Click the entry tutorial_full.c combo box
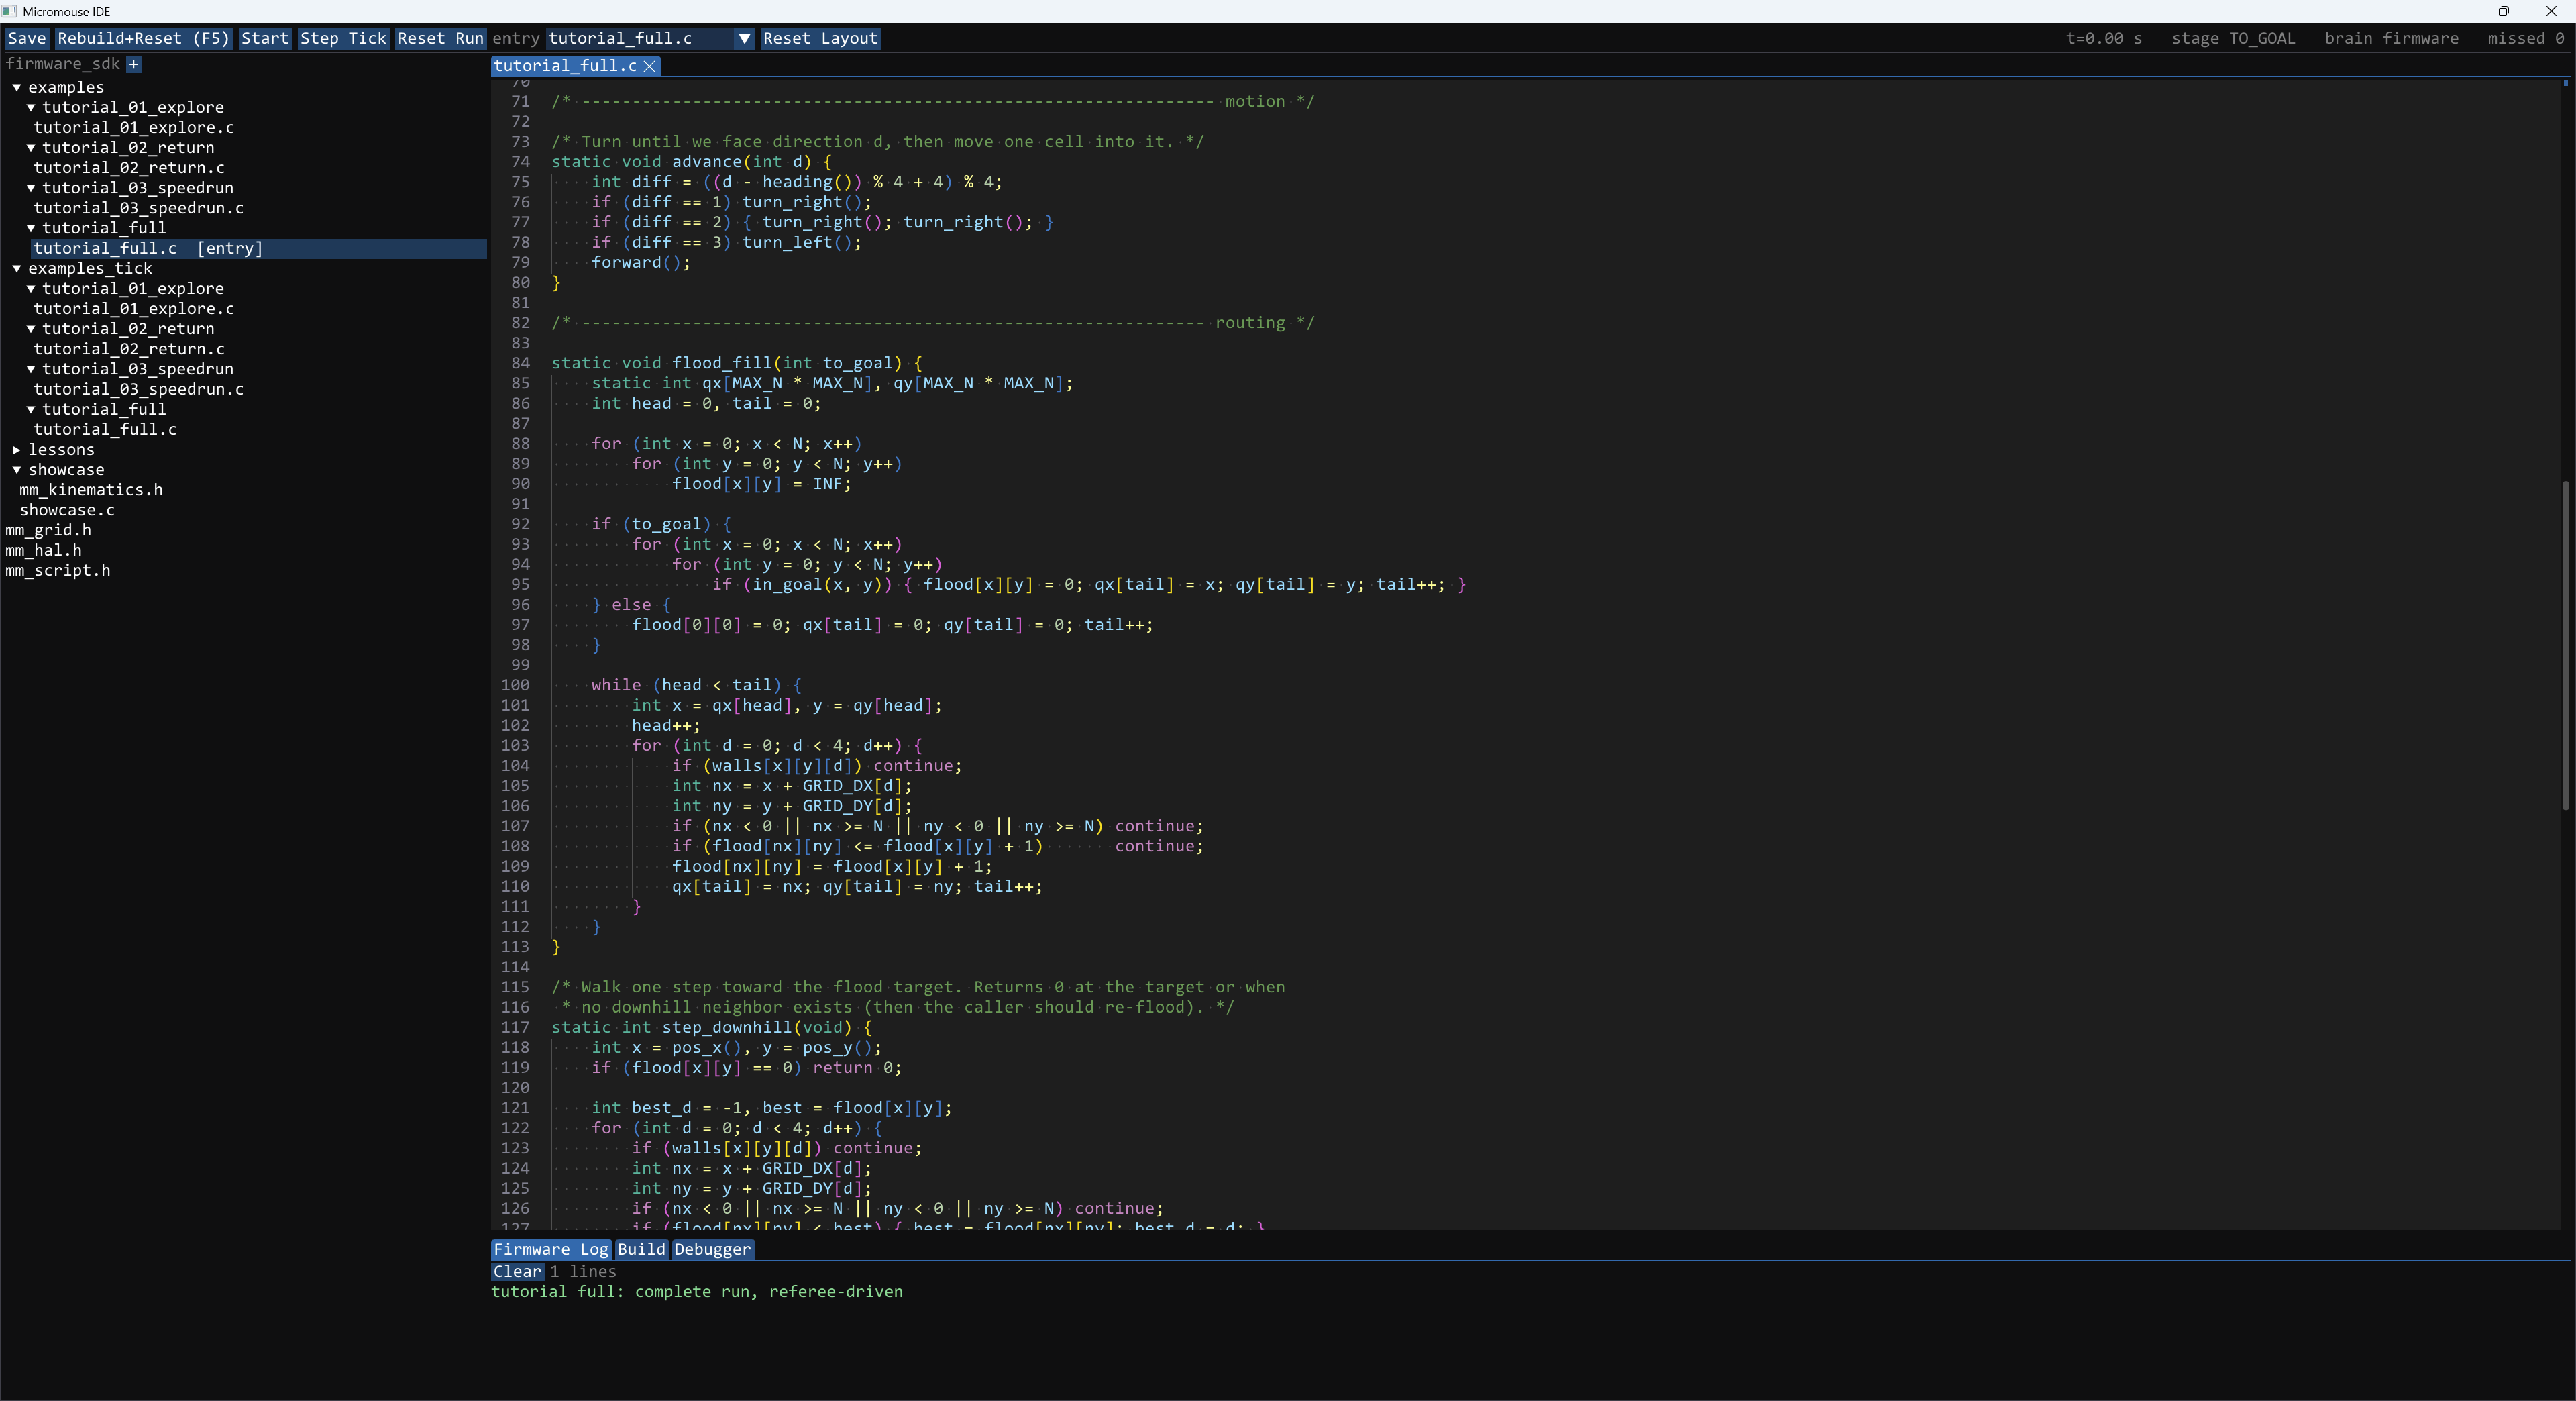Viewport: 2576px width, 1401px height. tap(650, 38)
